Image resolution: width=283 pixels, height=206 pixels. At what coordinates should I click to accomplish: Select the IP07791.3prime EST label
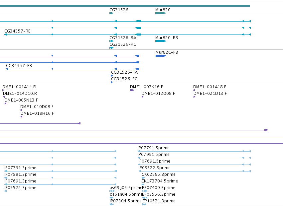(20, 168)
